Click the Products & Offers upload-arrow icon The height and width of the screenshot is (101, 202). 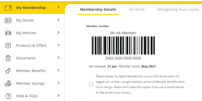tap(8, 46)
